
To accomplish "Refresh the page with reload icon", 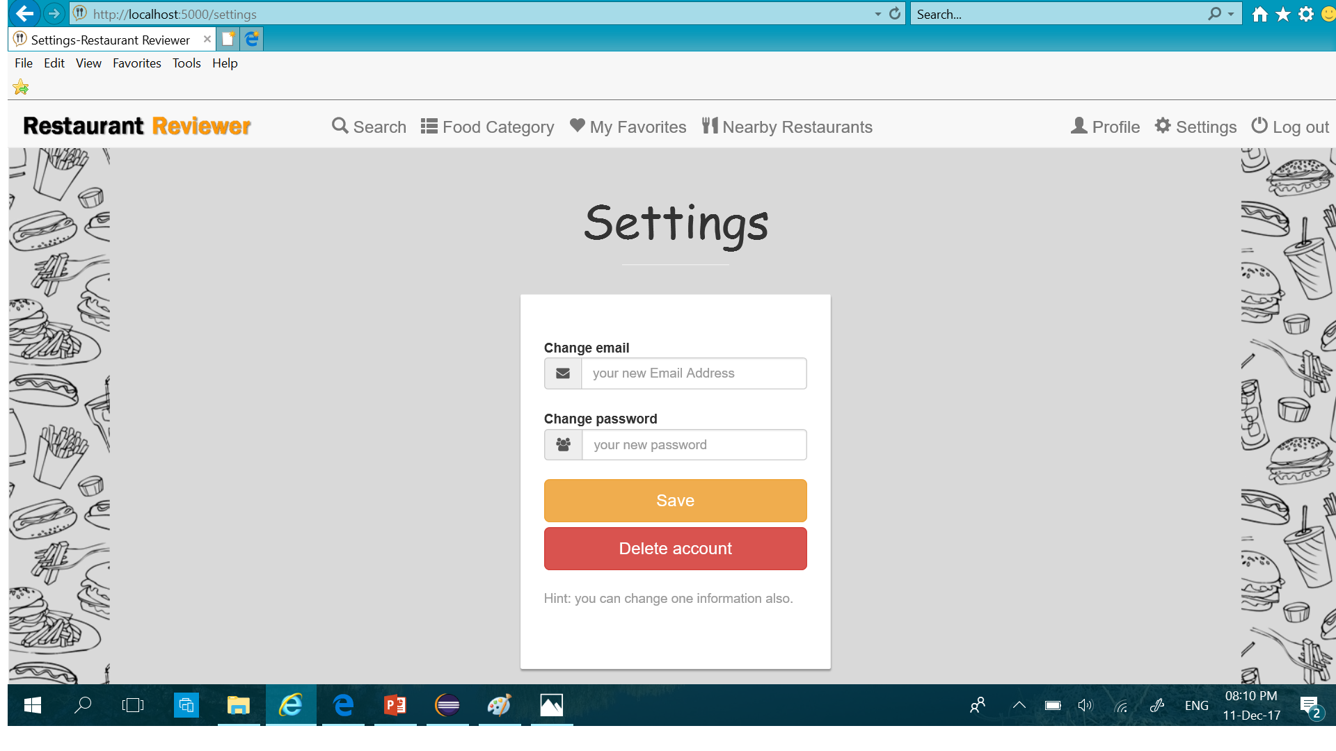I will click(895, 13).
